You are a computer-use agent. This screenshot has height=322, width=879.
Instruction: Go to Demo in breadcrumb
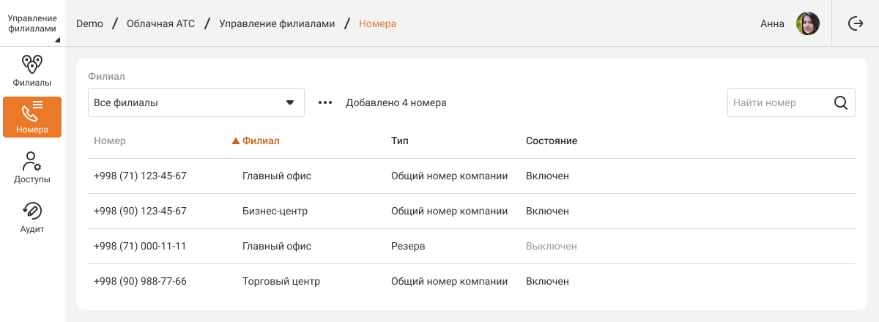pos(89,23)
